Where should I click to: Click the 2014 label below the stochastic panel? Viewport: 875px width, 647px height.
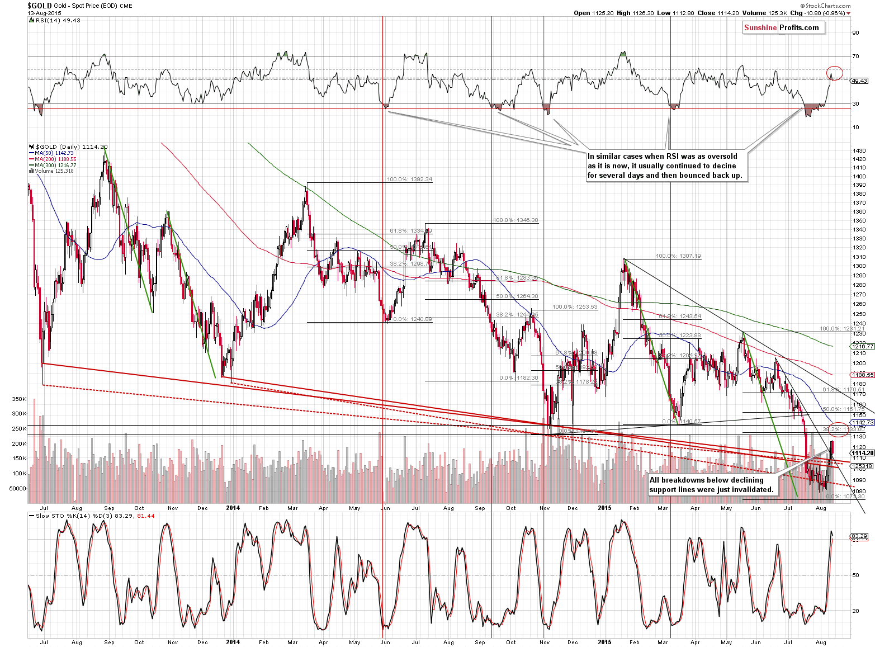tap(233, 642)
